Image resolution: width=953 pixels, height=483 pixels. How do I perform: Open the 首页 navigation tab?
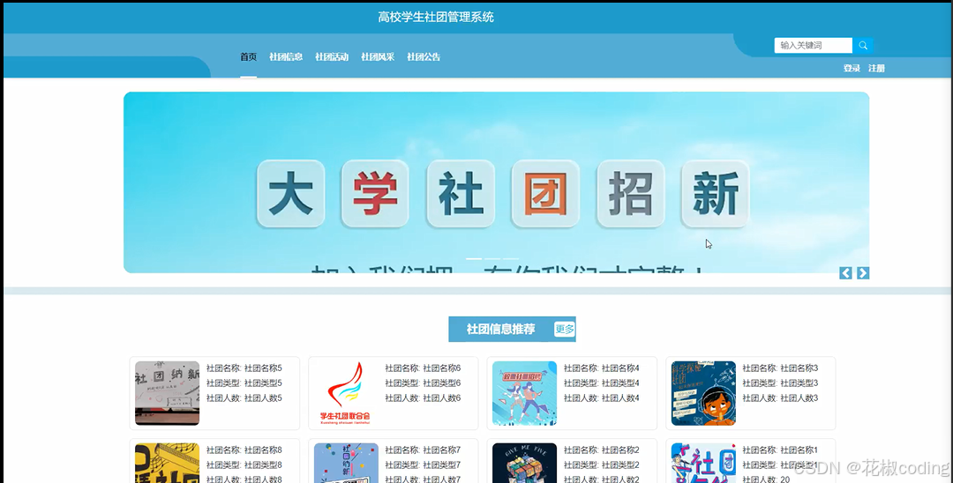pos(248,57)
